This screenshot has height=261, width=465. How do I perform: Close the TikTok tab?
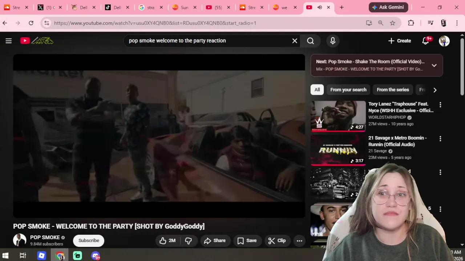coord(127,7)
